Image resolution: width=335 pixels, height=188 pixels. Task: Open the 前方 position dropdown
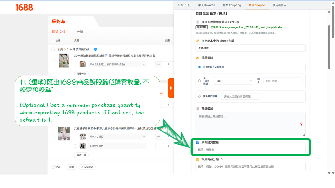(233, 81)
